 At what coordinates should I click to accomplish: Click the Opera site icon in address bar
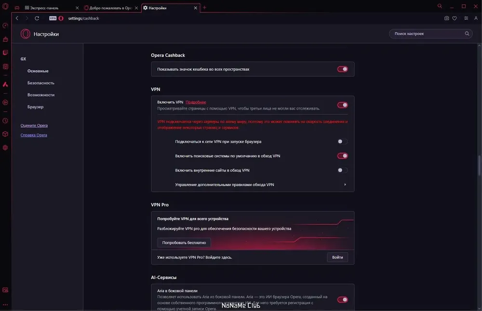pyautogui.click(x=61, y=18)
